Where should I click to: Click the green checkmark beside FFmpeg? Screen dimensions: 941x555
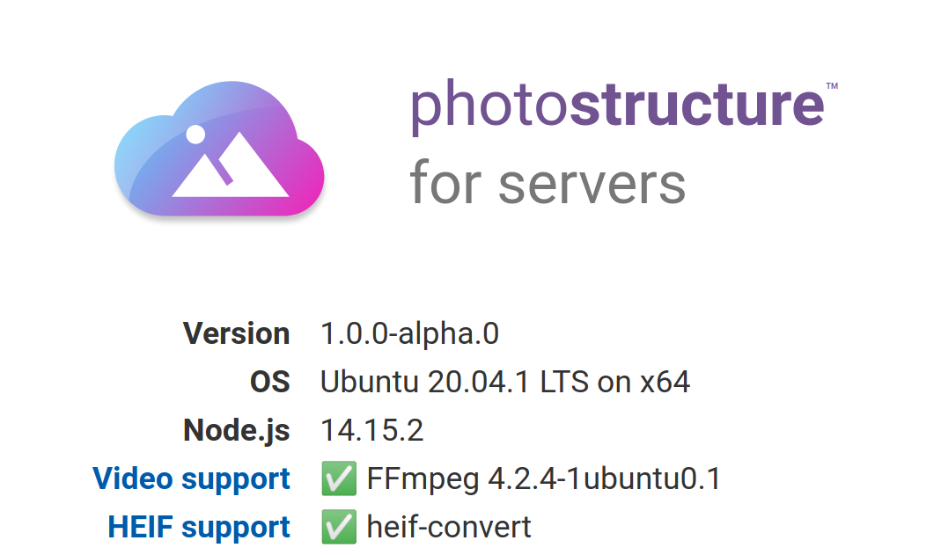[339, 478]
